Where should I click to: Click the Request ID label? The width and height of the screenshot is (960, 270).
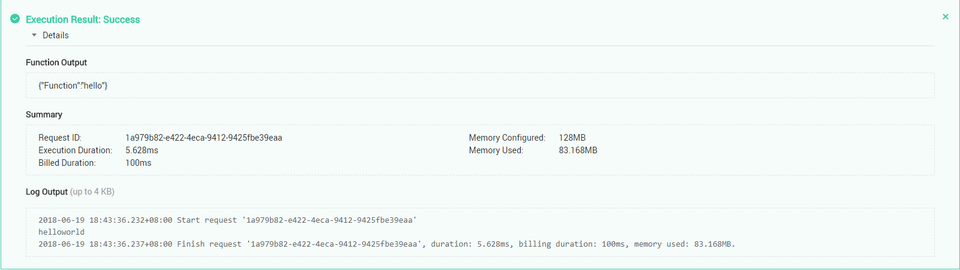pos(60,138)
